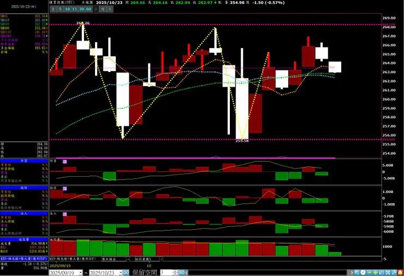
Task: Open the start date 2025/09/19 dropdown
Action: click(x=81, y=273)
